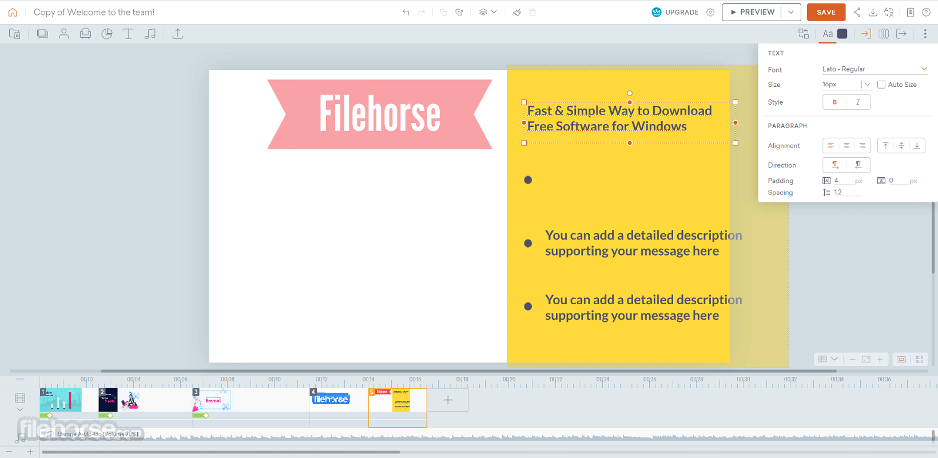The image size is (938, 458).
Task: Open the music and sound panel
Action: coord(150,34)
